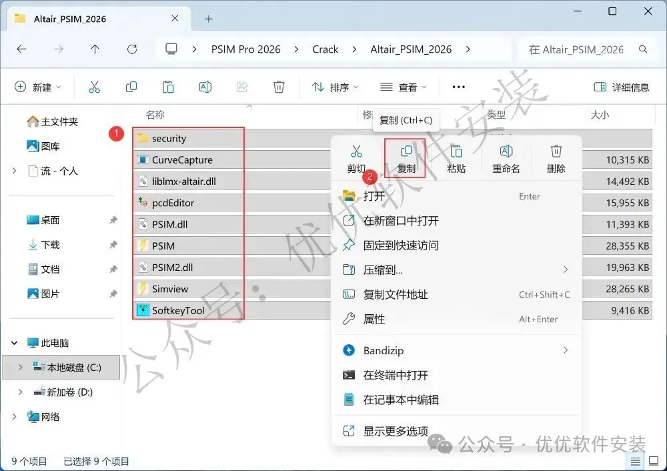Open the three-dots more options menu
The image size is (667, 471).
[459, 87]
